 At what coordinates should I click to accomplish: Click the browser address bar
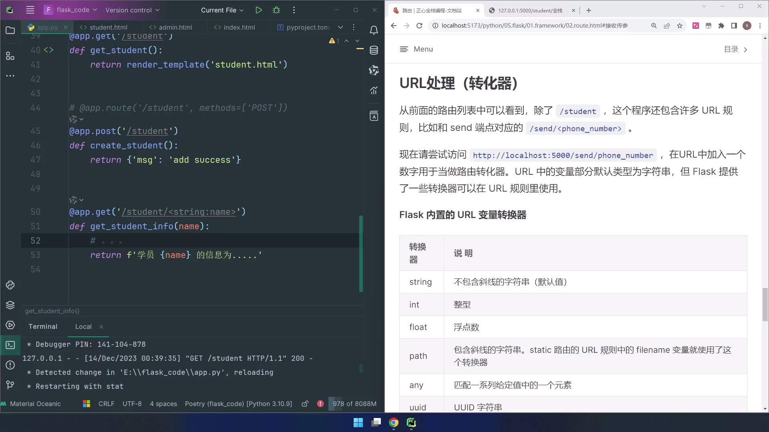pyautogui.click(x=533, y=25)
